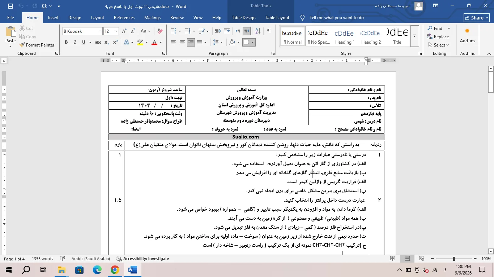This screenshot has width=494, height=277.
Task: Save the document from Quick Access Toolbar
Action: [x=10, y=6]
